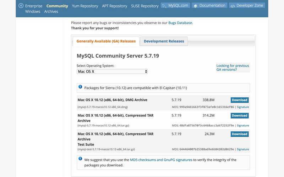Screen dimensions: 284x177
Task: Open MD5 checksums and GnuPG signatures link
Action: pyautogui.click(x=161, y=160)
